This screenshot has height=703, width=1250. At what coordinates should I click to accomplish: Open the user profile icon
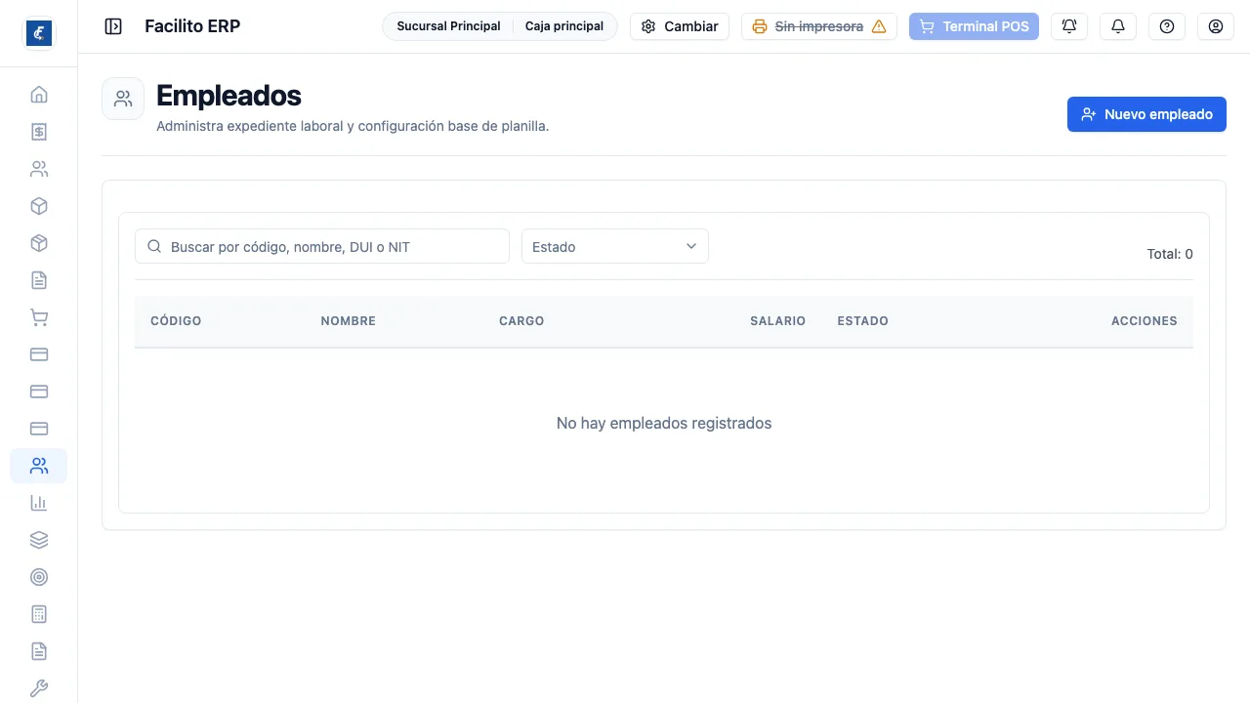coord(1216,26)
